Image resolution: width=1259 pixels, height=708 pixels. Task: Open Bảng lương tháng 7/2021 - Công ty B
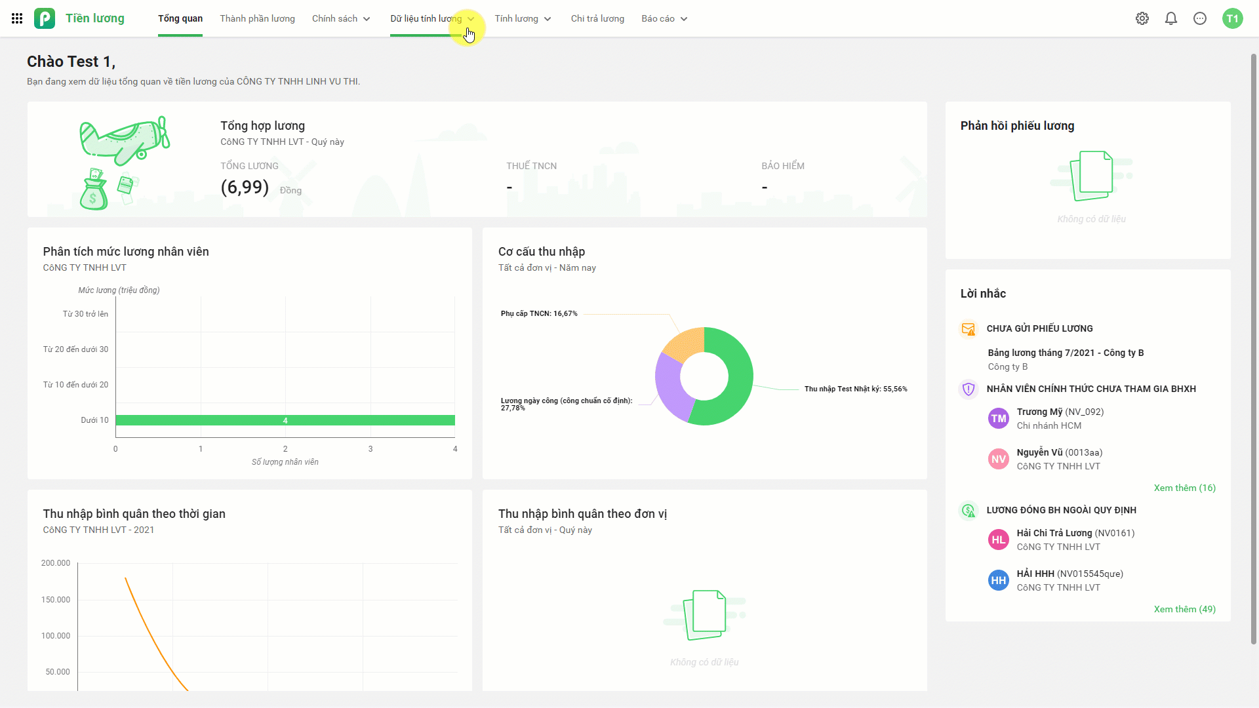tap(1066, 353)
